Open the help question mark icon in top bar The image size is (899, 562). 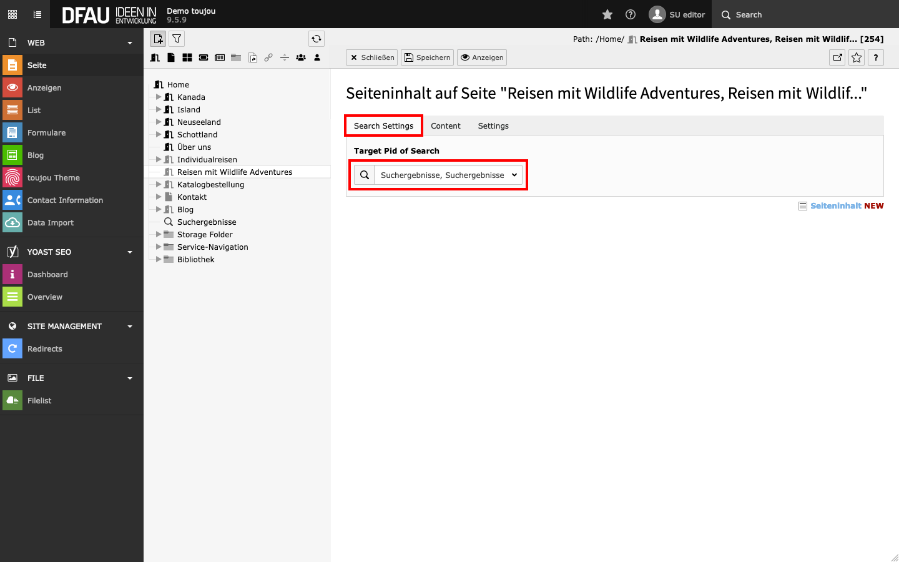tap(631, 14)
